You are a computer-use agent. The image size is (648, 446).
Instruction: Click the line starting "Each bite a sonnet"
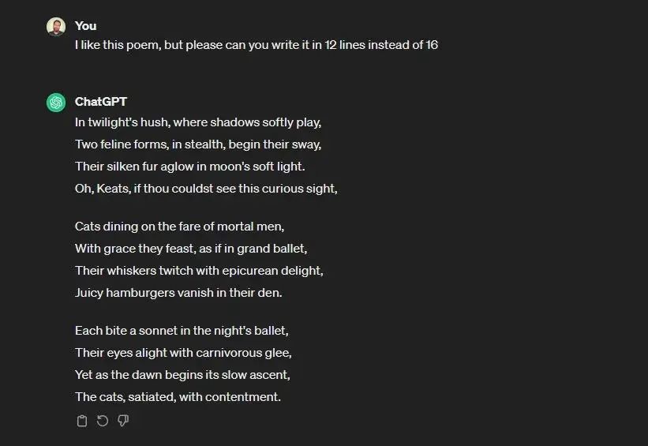pyautogui.click(x=187, y=331)
